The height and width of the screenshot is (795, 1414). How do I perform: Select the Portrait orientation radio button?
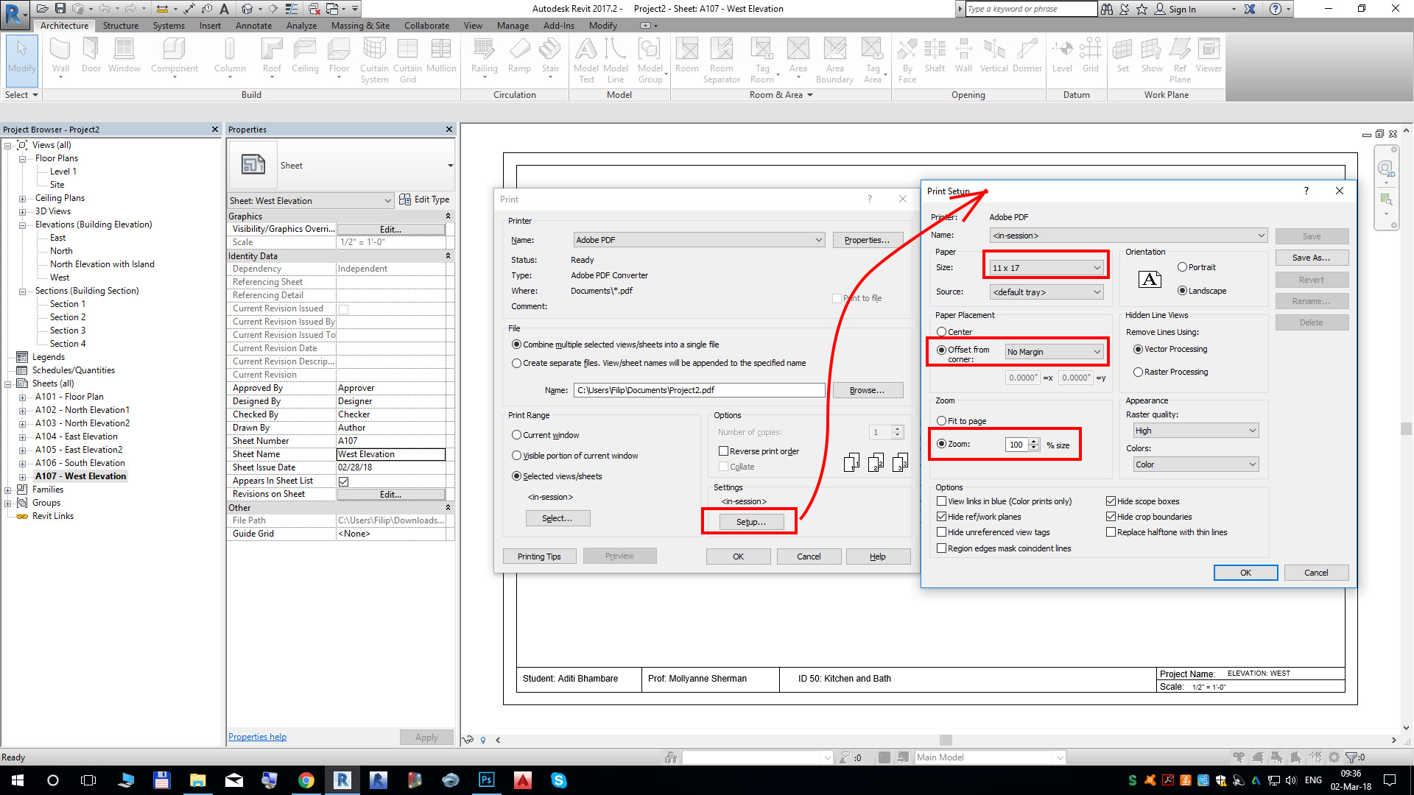[x=1183, y=267]
